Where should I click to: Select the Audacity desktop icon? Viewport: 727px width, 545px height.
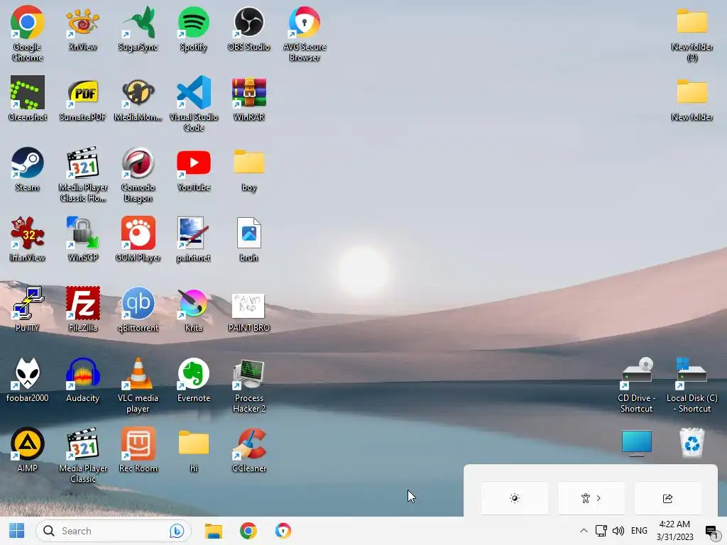82,379
